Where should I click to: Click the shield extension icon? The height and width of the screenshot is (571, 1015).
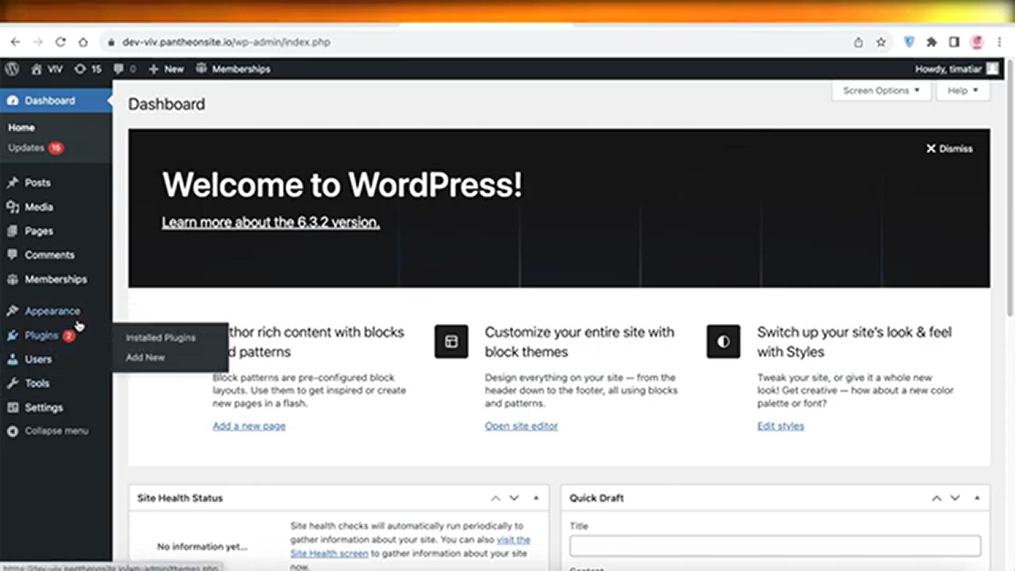909,42
